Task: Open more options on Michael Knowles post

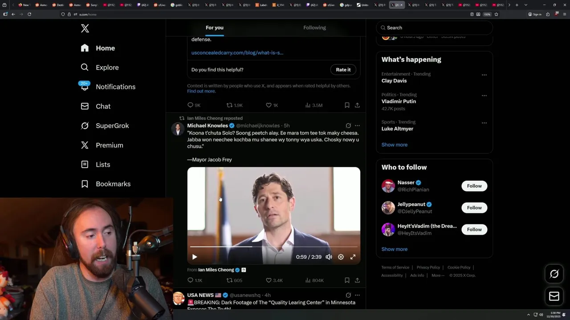Action: tap(357, 126)
